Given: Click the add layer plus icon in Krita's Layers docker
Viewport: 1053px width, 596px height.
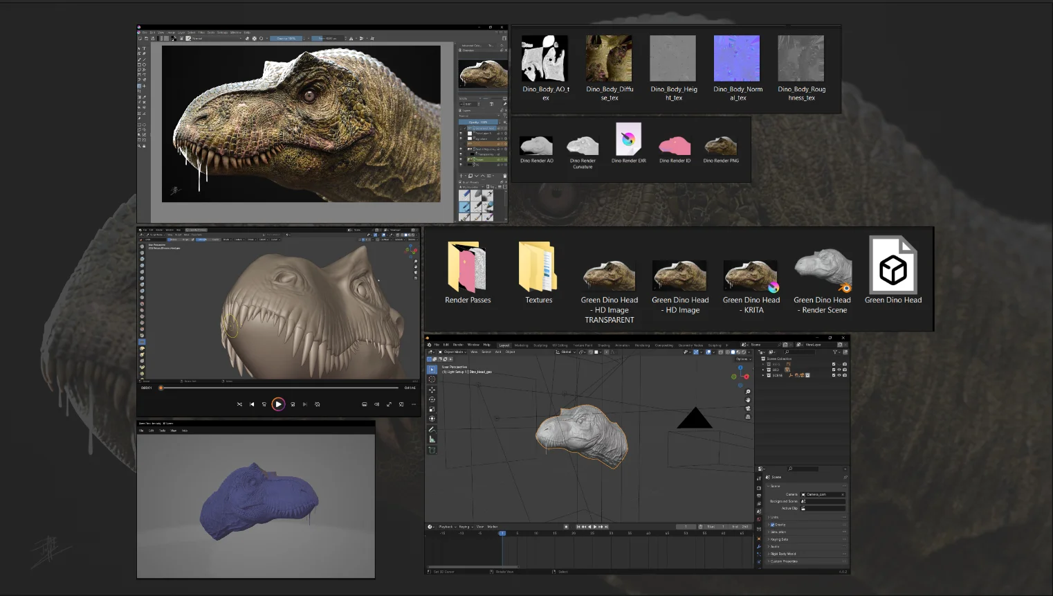Looking at the screenshot, I should (x=461, y=175).
